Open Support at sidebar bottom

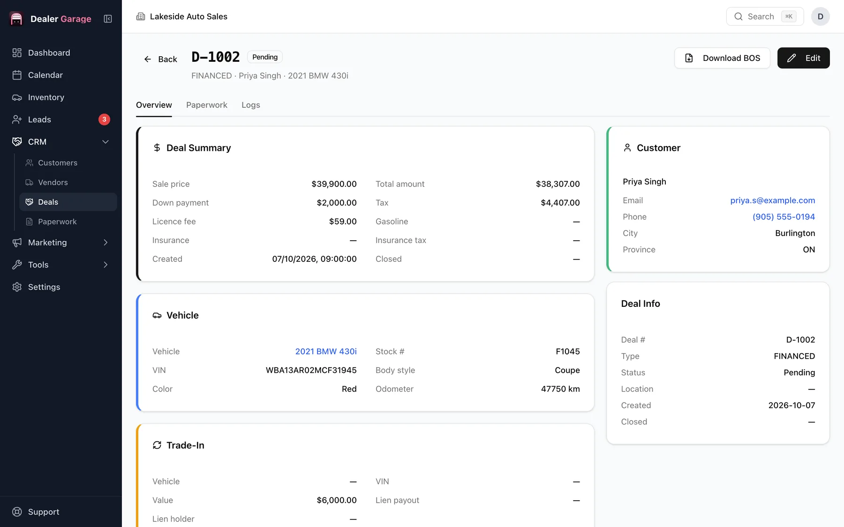click(x=61, y=512)
